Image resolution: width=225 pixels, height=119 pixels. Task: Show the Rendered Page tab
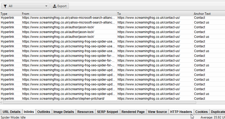point(133,112)
